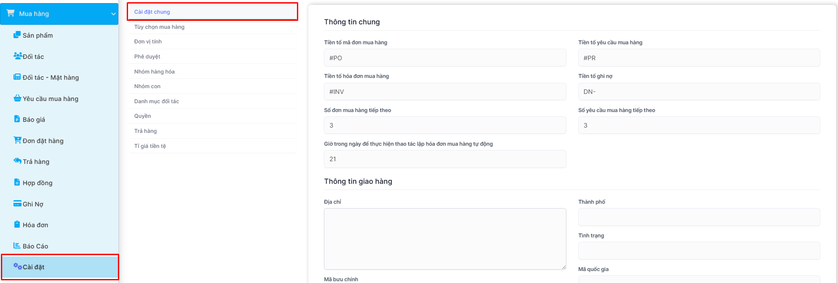Open Hợp đồng in the sidebar
The width and height of the screenshot is (838, 283).
pos(38,183)
